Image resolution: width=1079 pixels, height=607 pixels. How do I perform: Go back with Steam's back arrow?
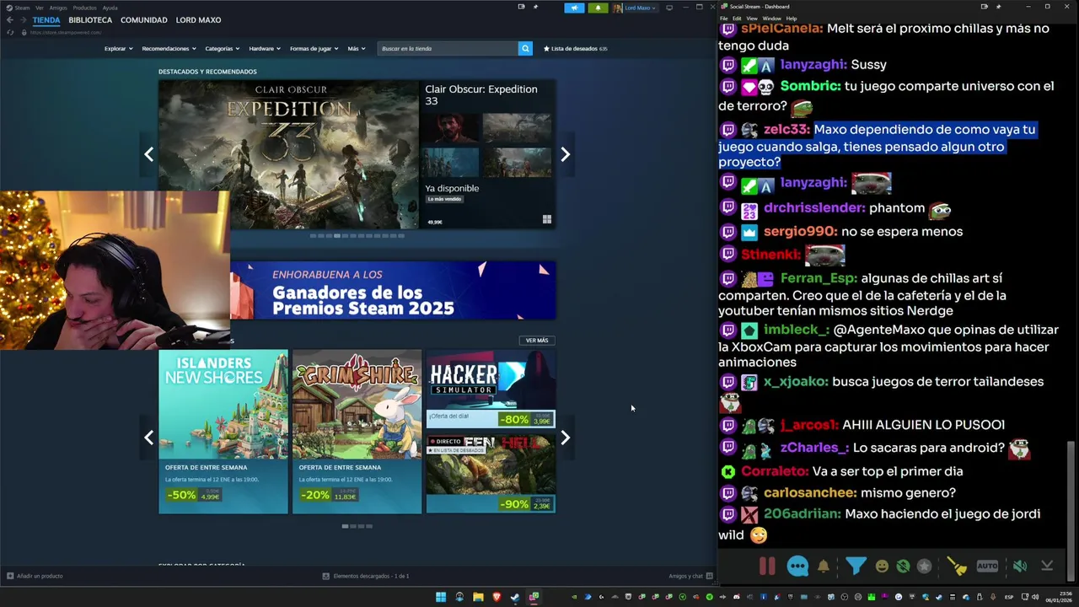[x=9, y=20]
